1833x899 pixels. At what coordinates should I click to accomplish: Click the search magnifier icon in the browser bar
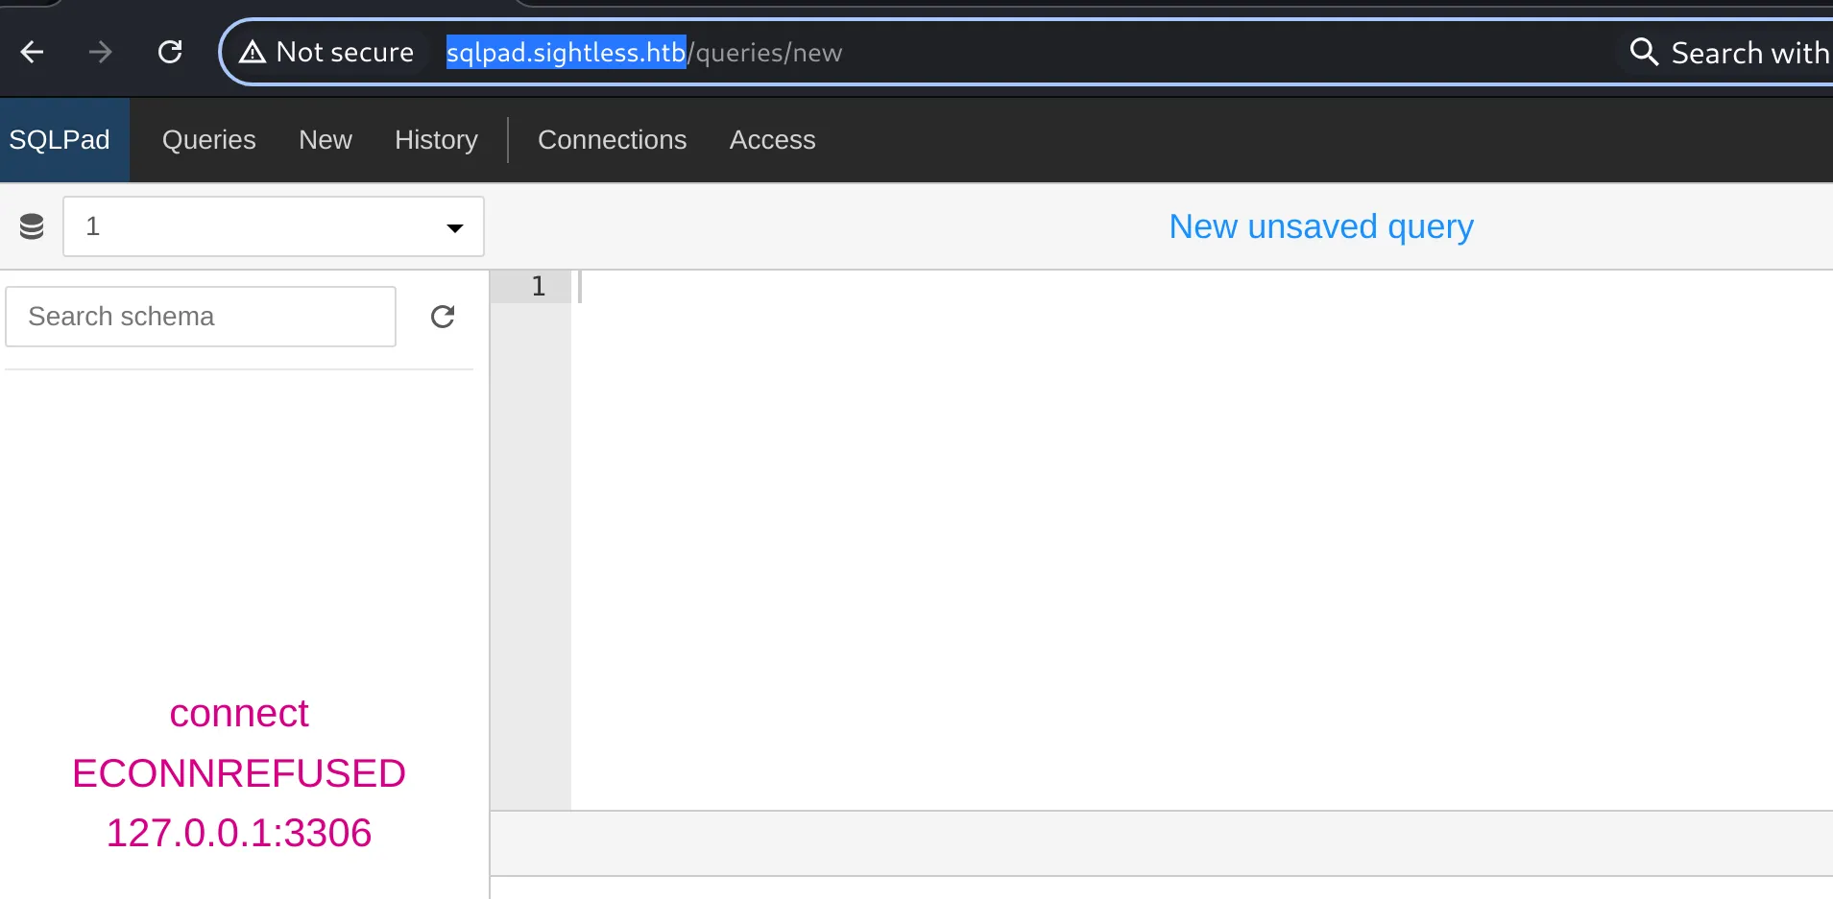[1644, 52]
